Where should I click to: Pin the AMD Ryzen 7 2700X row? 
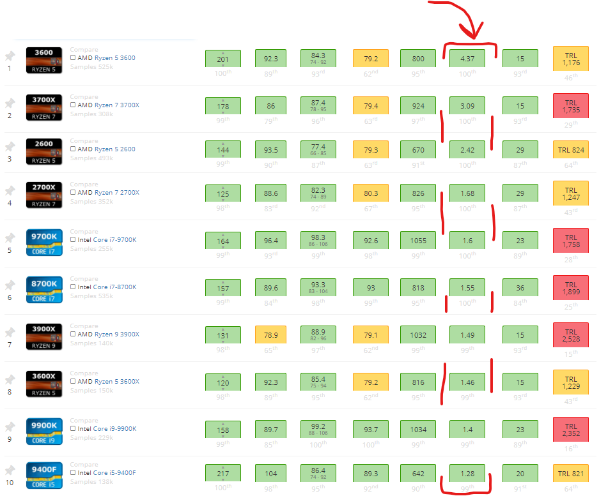[10, 192]
